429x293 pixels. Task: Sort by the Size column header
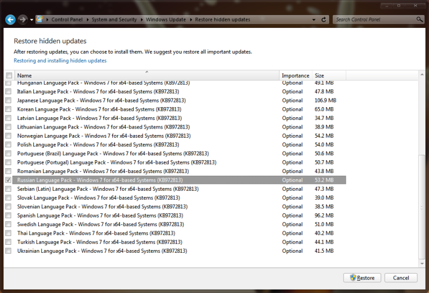click(329, 76)
